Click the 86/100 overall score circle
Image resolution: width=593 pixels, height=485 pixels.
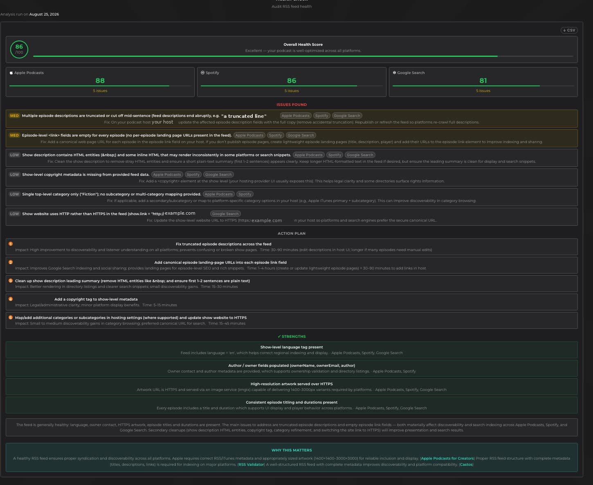19,49
